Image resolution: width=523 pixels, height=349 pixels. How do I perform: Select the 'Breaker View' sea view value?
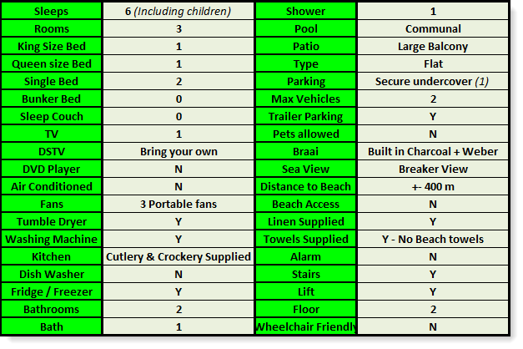click(x=433, y=169)
